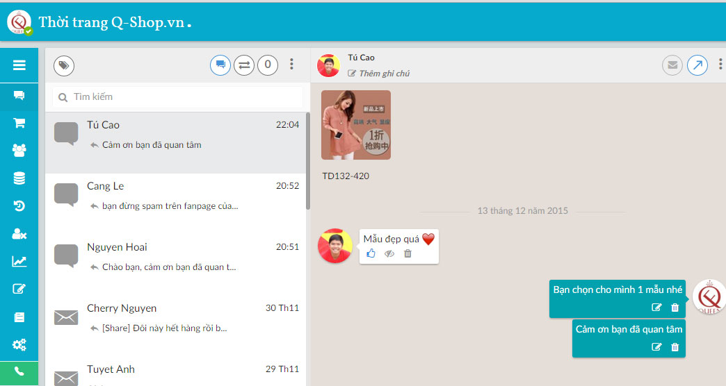Click the TD132-420 product code text
The image size is (726, 386).
[x=346, y=176]
